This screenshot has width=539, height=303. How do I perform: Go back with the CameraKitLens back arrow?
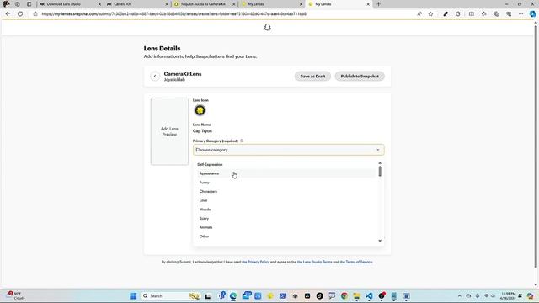155,77
